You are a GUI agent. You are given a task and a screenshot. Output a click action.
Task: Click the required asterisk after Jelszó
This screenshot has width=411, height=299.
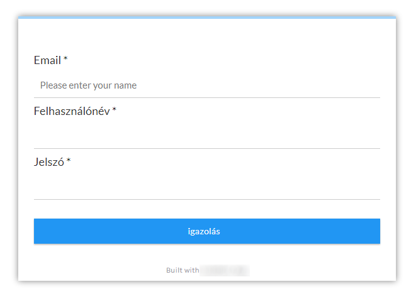coord(69,161)
